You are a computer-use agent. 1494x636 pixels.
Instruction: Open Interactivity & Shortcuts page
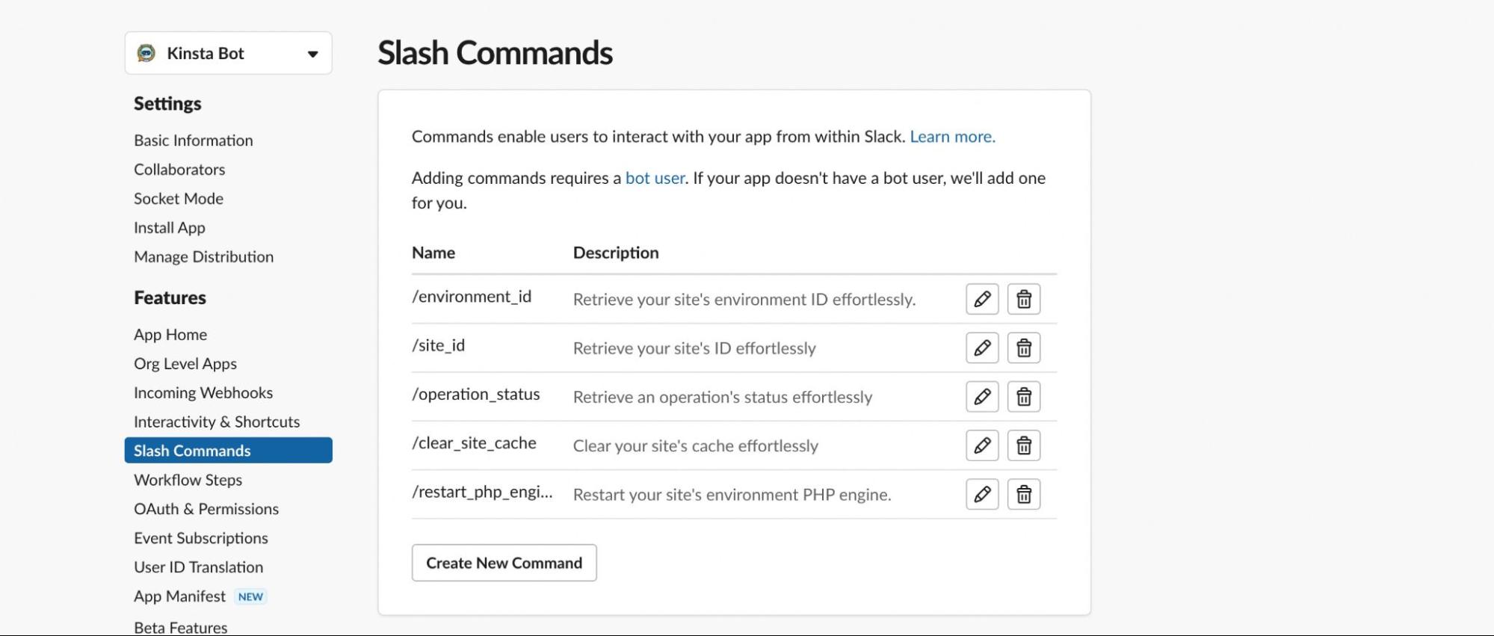(217, 422)
